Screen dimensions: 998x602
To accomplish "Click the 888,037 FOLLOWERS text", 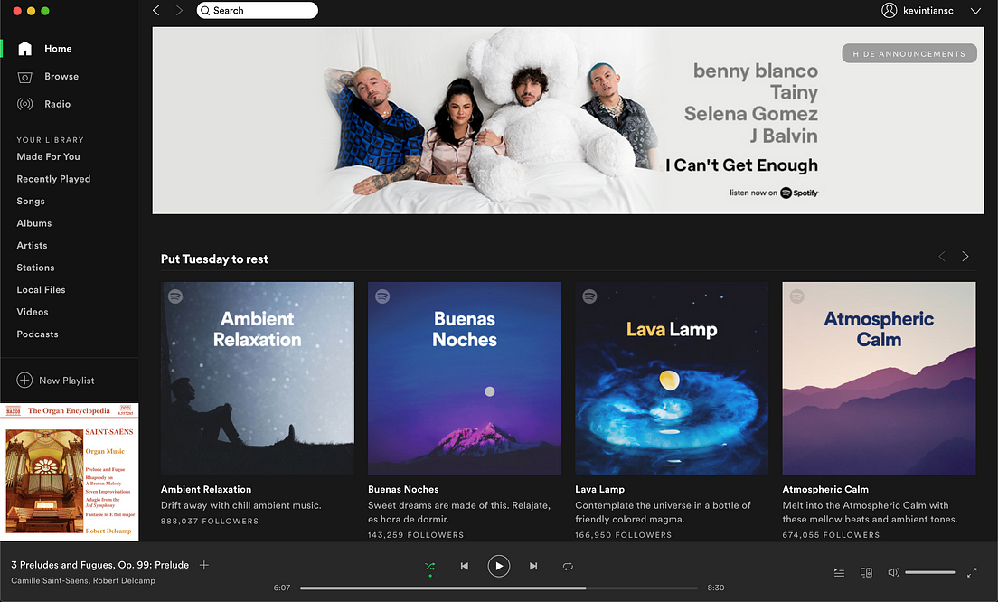I will (210, 522).
